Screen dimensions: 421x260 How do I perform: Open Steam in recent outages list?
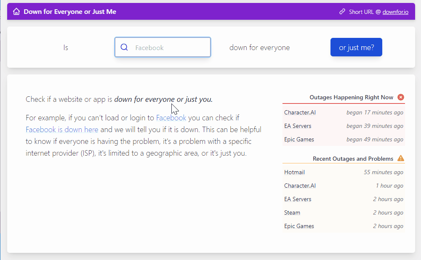pyautogui.click(x=292, y=212)
